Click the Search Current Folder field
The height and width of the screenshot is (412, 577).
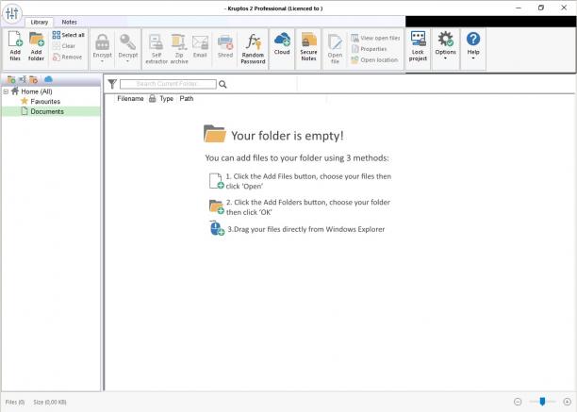(x=168, y=84)
